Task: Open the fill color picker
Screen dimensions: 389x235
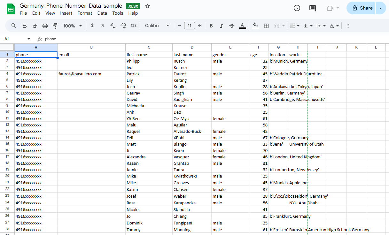Action: coord(255,26)
